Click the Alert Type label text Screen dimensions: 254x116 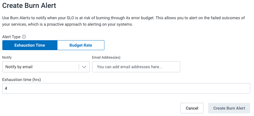[11, 37]
